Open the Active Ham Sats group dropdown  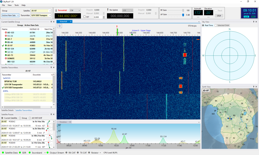[10, 15]
